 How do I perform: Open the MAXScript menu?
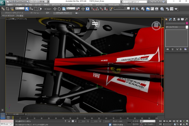pyautogui.click(x=114, y=5)
